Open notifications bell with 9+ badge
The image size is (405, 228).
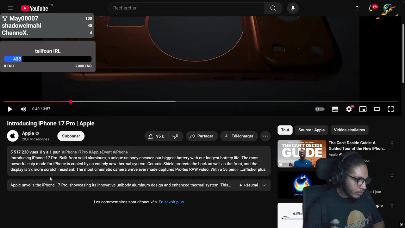[372, 8]
